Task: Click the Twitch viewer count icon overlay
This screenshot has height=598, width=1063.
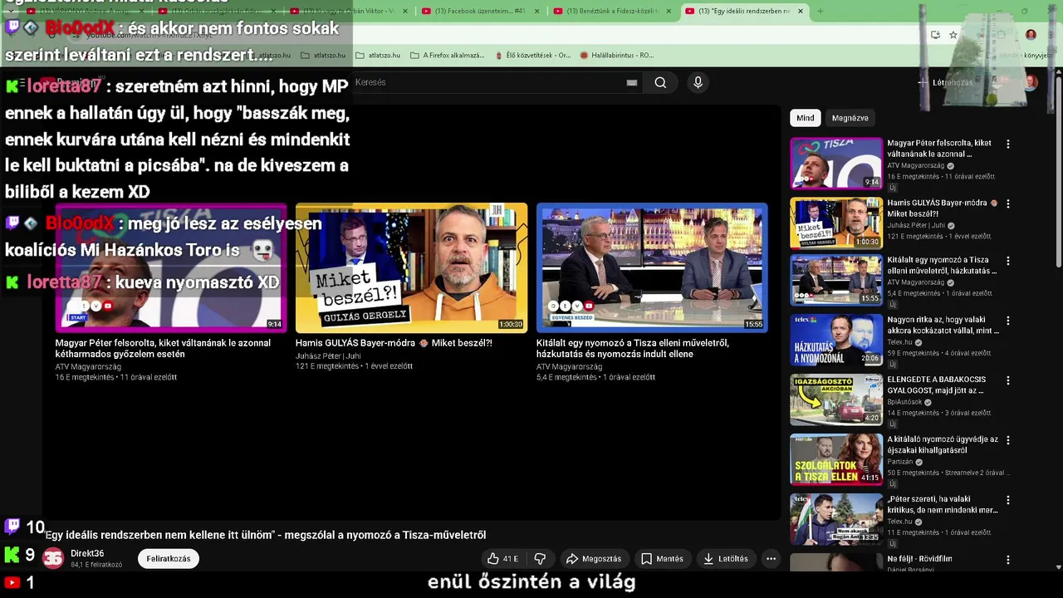Action: 12,526
